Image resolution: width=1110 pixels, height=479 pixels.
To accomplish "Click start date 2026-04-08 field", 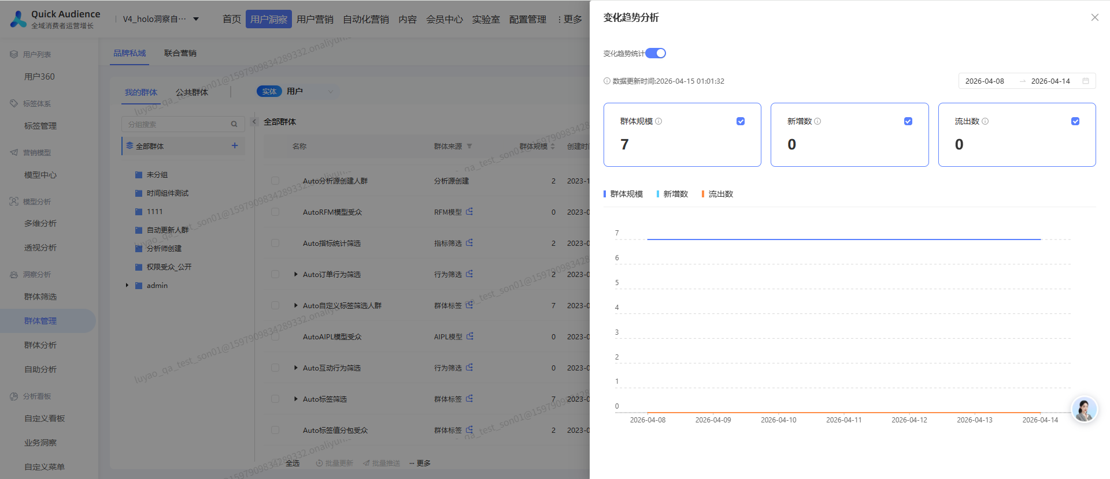I will point(985,81).
